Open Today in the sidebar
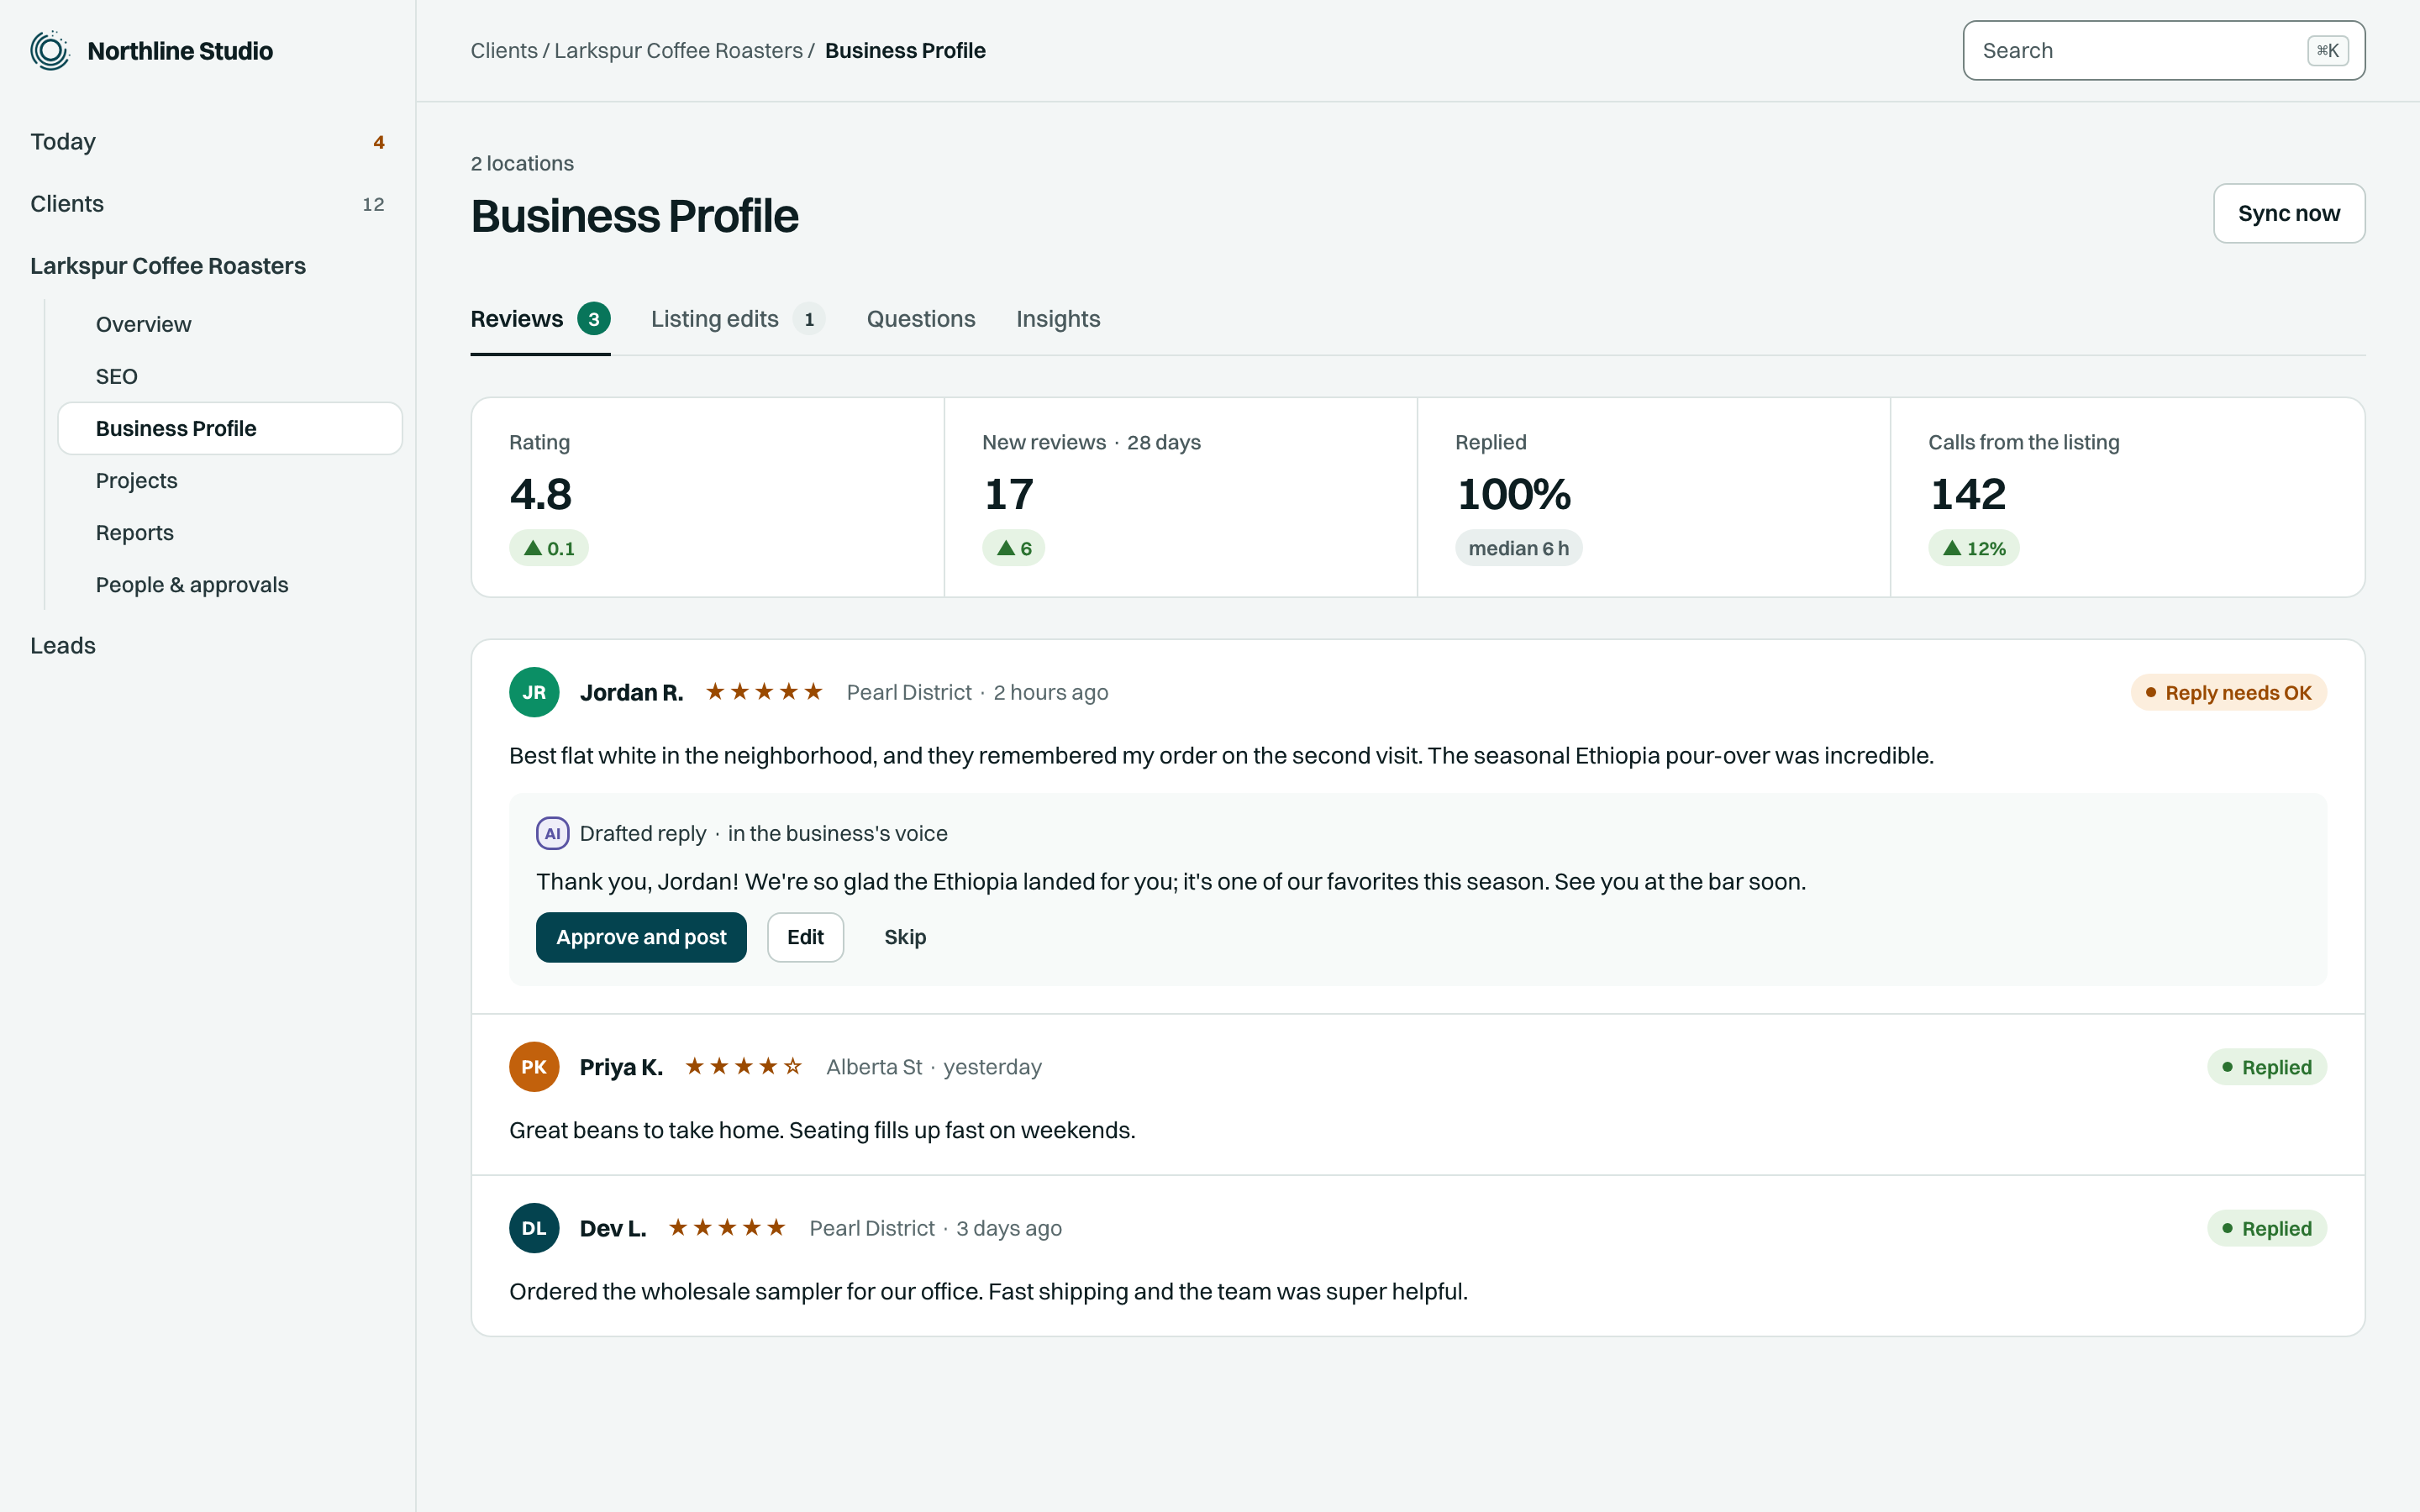This screenshot has height=1512, width=2420. (x=208, y=142)
